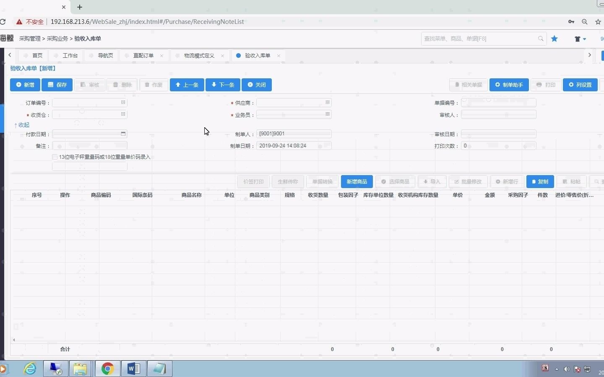Open the 收货仓 lookup picker icon
This screenshot has height=377, width=604.
click(123, 114)
